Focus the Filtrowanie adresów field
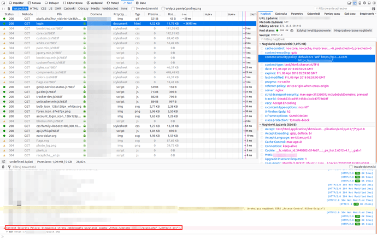The image size is (377, 239). click(x=342, y=9)
